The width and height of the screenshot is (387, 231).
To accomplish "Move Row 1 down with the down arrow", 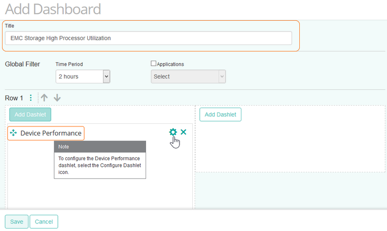I will click(x=57, y=98).
